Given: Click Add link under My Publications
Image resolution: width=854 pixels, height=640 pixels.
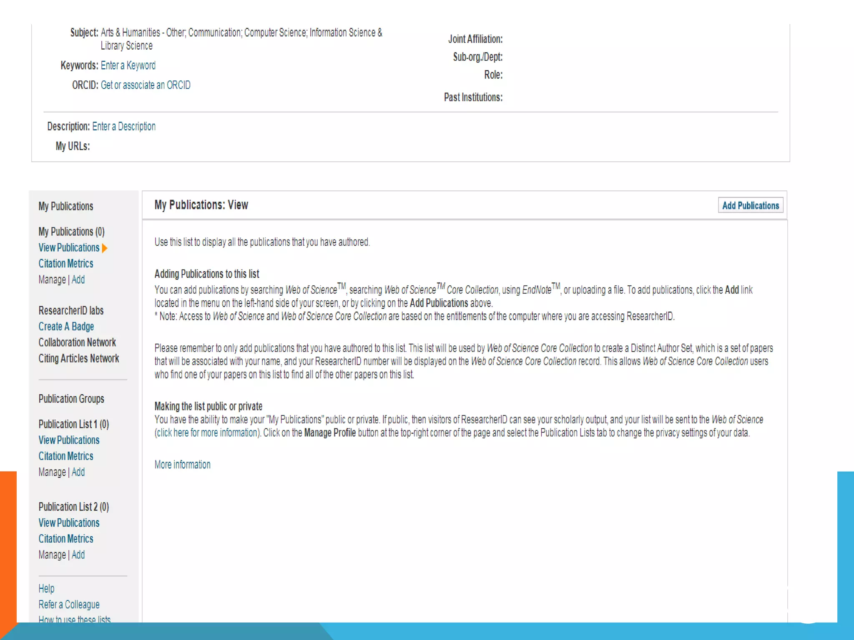Looking at the screenshot, I should 78,280.
